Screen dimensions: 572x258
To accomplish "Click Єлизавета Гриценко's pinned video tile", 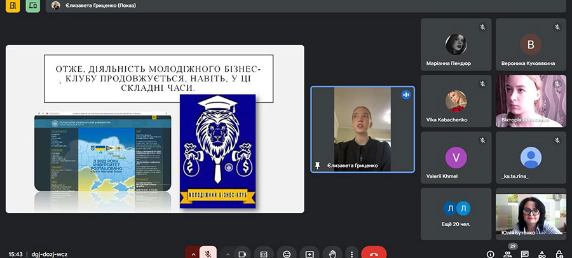I will pos(363,129).
